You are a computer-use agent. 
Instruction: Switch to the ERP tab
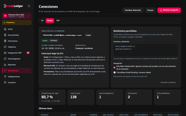(x=58, y=21)
